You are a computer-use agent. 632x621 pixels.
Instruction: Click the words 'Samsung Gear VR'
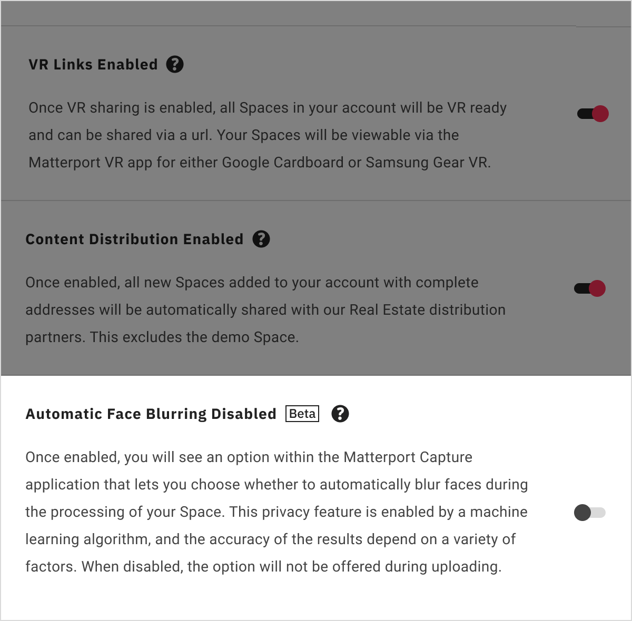click(x=427, y=163)
